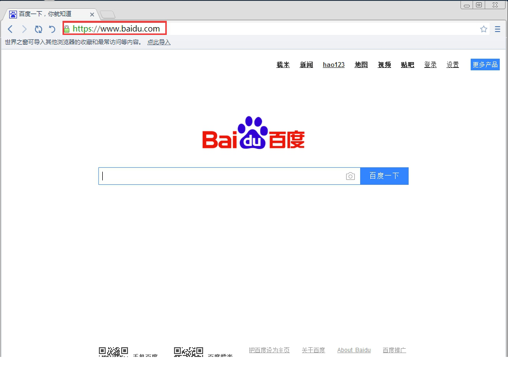Open the browser hamburger menu
The image size is (508, 371).
(498, 29)
